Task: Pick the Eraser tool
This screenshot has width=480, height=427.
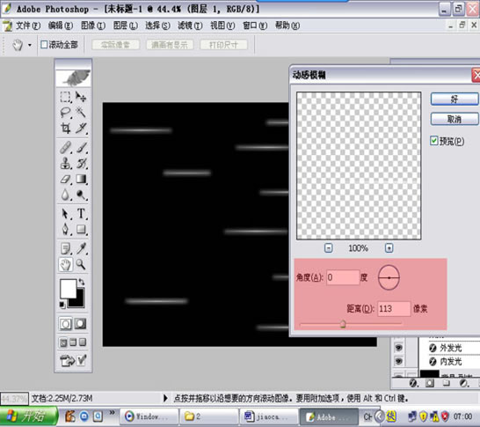Action: click(x=65, y=179)
